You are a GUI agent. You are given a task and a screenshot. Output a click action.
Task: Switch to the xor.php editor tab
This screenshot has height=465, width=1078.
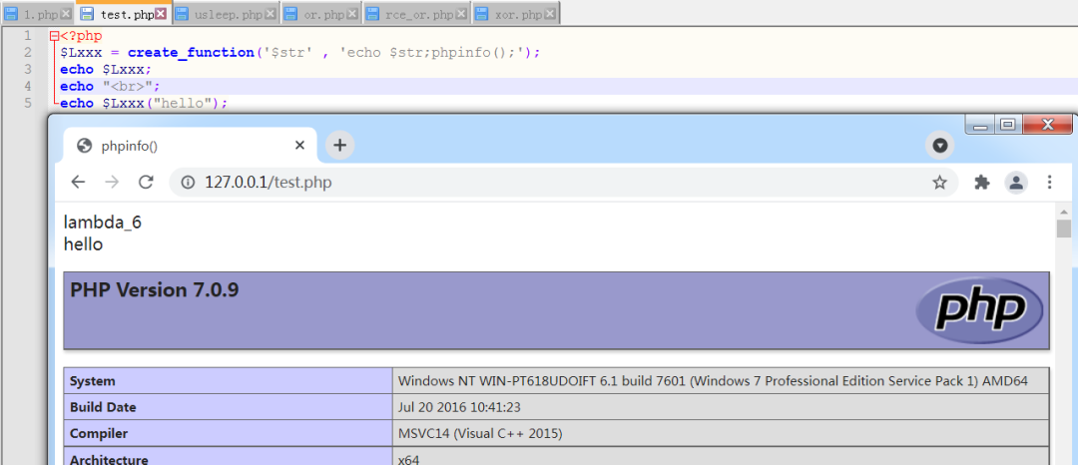coord(516,14)
